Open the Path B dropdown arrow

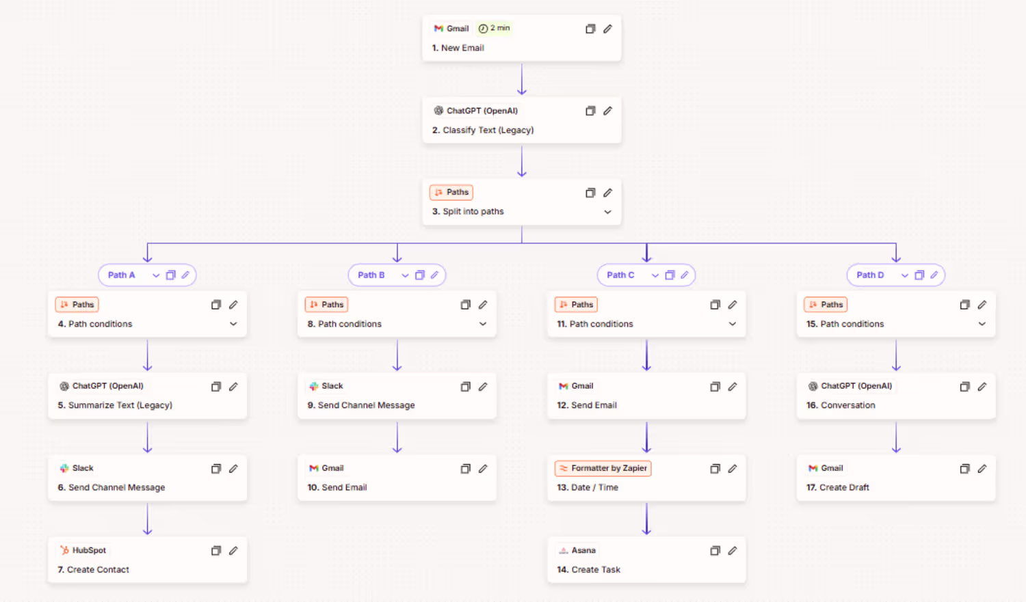pos(405,275)
